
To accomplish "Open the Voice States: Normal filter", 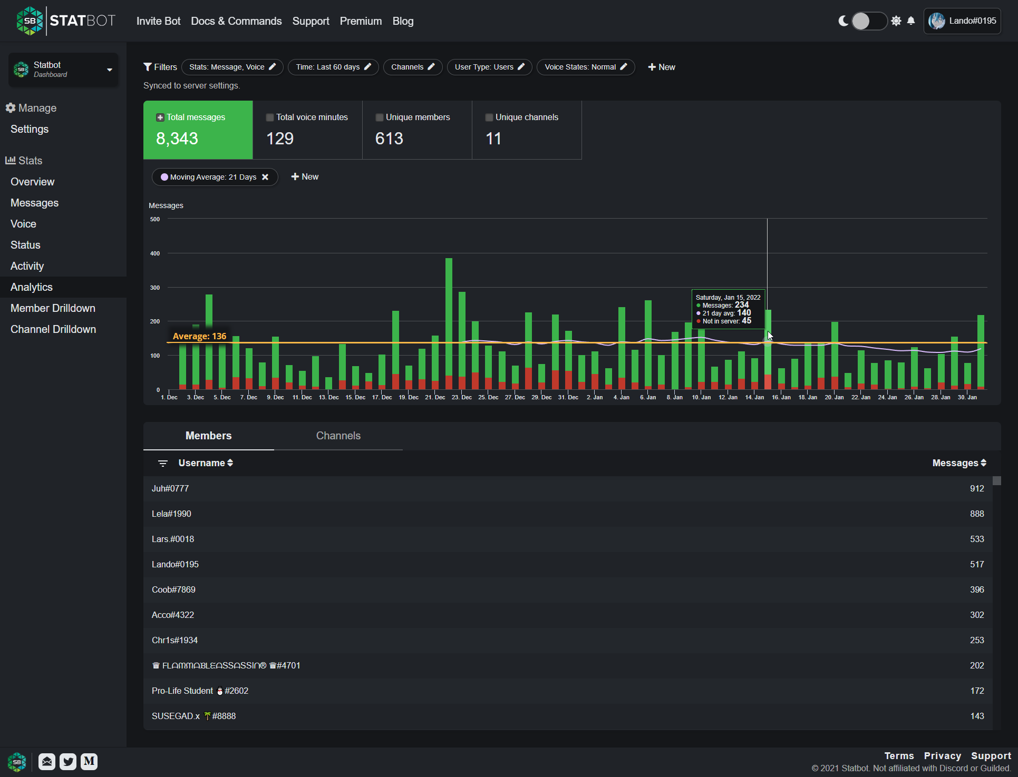I will 586,67.
